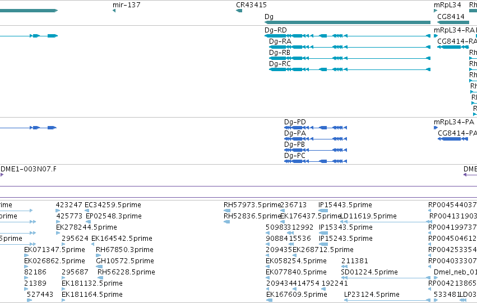This screenshot has width=477, height=303.
Task: Click EST RH67850.3prime
Action: tap(124, 250)
